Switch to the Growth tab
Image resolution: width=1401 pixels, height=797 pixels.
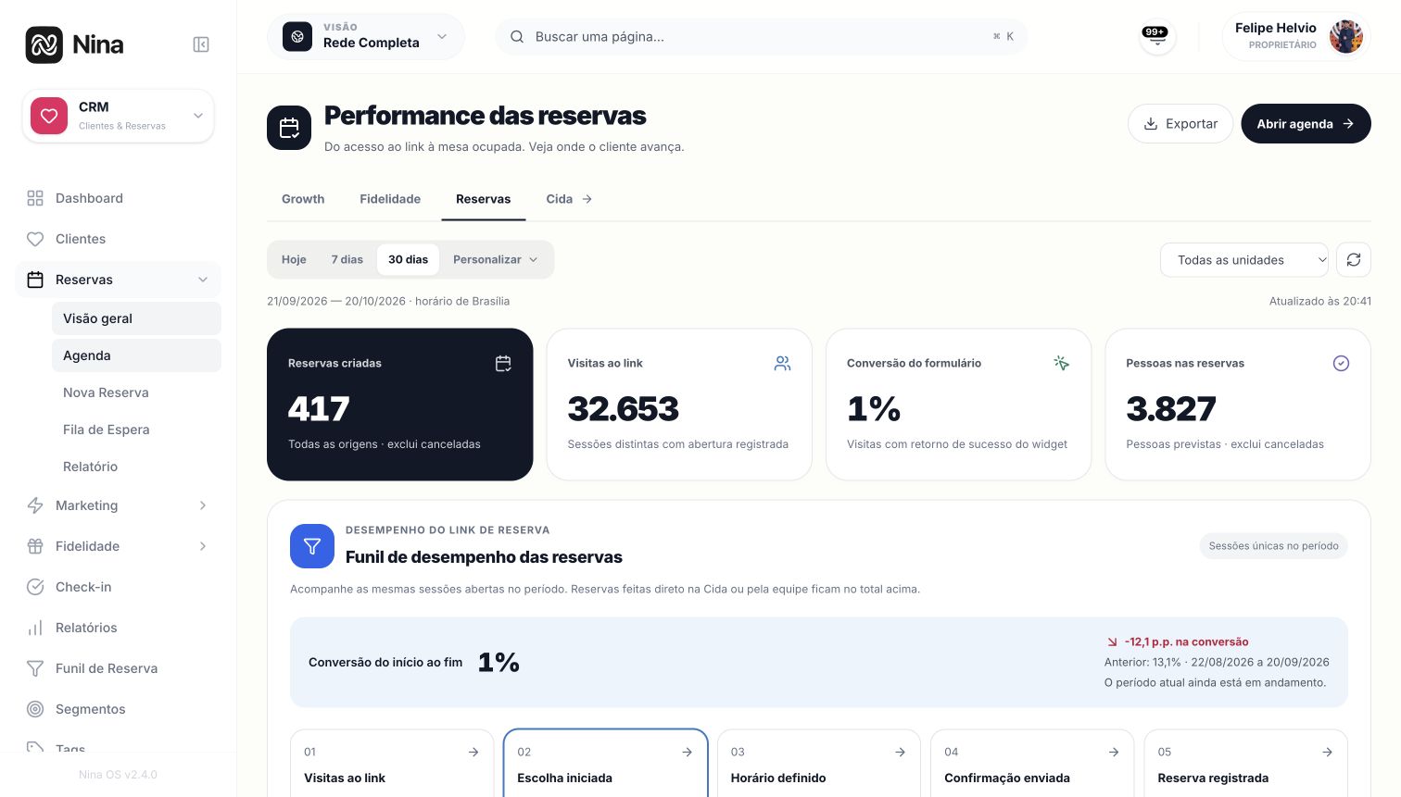click(x=303, y=199)
